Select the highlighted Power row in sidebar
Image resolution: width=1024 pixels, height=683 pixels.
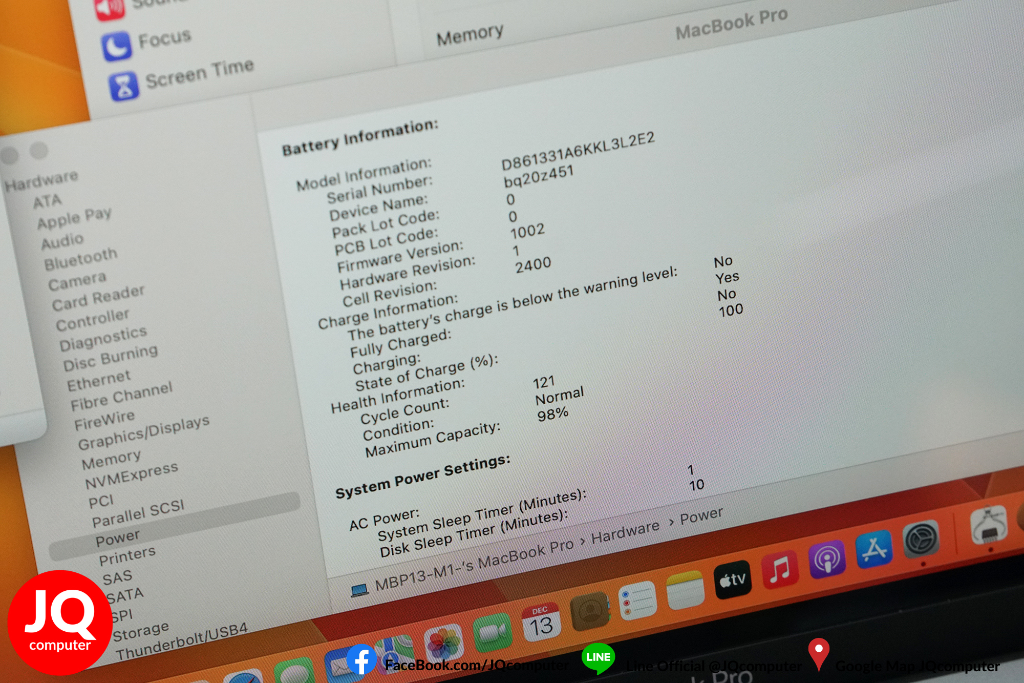tap(175, 526)
